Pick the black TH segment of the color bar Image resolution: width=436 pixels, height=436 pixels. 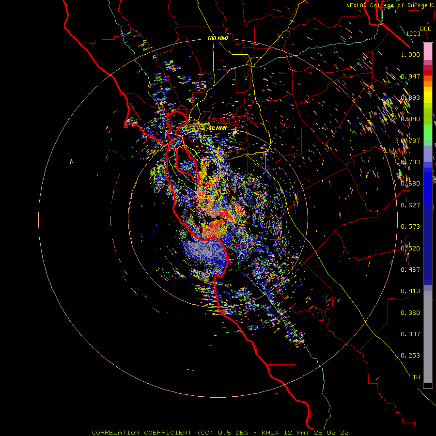click(x=428, y=385)
